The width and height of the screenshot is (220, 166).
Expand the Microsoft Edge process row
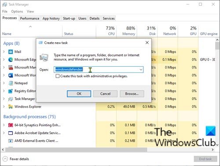point(4,60)
